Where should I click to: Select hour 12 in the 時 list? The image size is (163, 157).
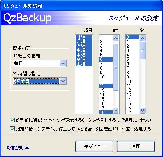click(x=106, y=86)
